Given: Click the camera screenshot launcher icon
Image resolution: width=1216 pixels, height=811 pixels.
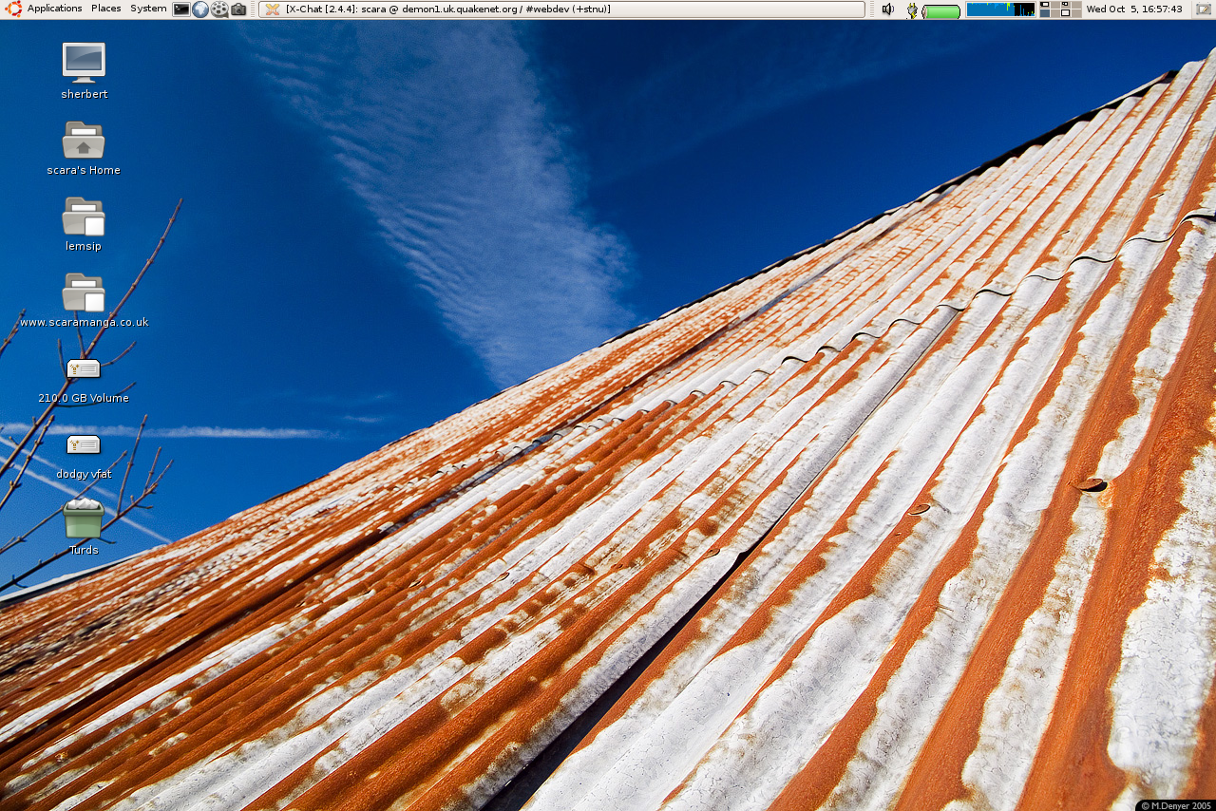Looking at the screenshot, I should coord(238,9).
